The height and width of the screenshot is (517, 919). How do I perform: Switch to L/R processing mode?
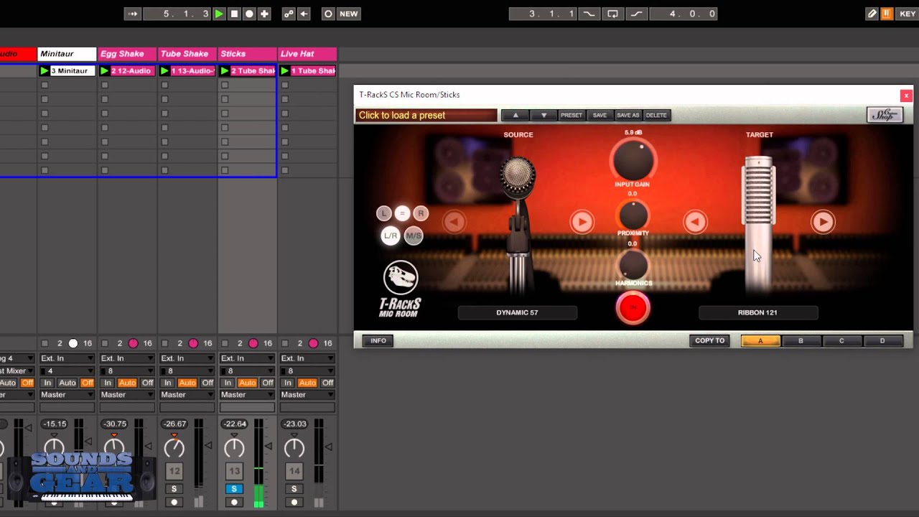point(391,236)
